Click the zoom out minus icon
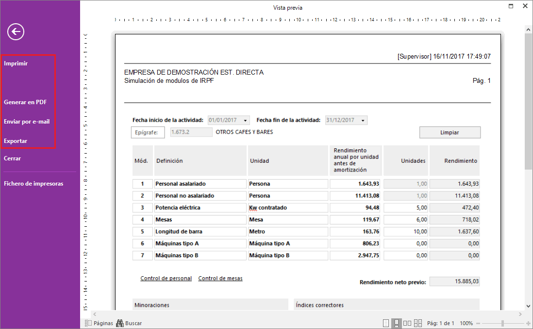The width and height of the screenshot is (533, 329). coord(479,323)
